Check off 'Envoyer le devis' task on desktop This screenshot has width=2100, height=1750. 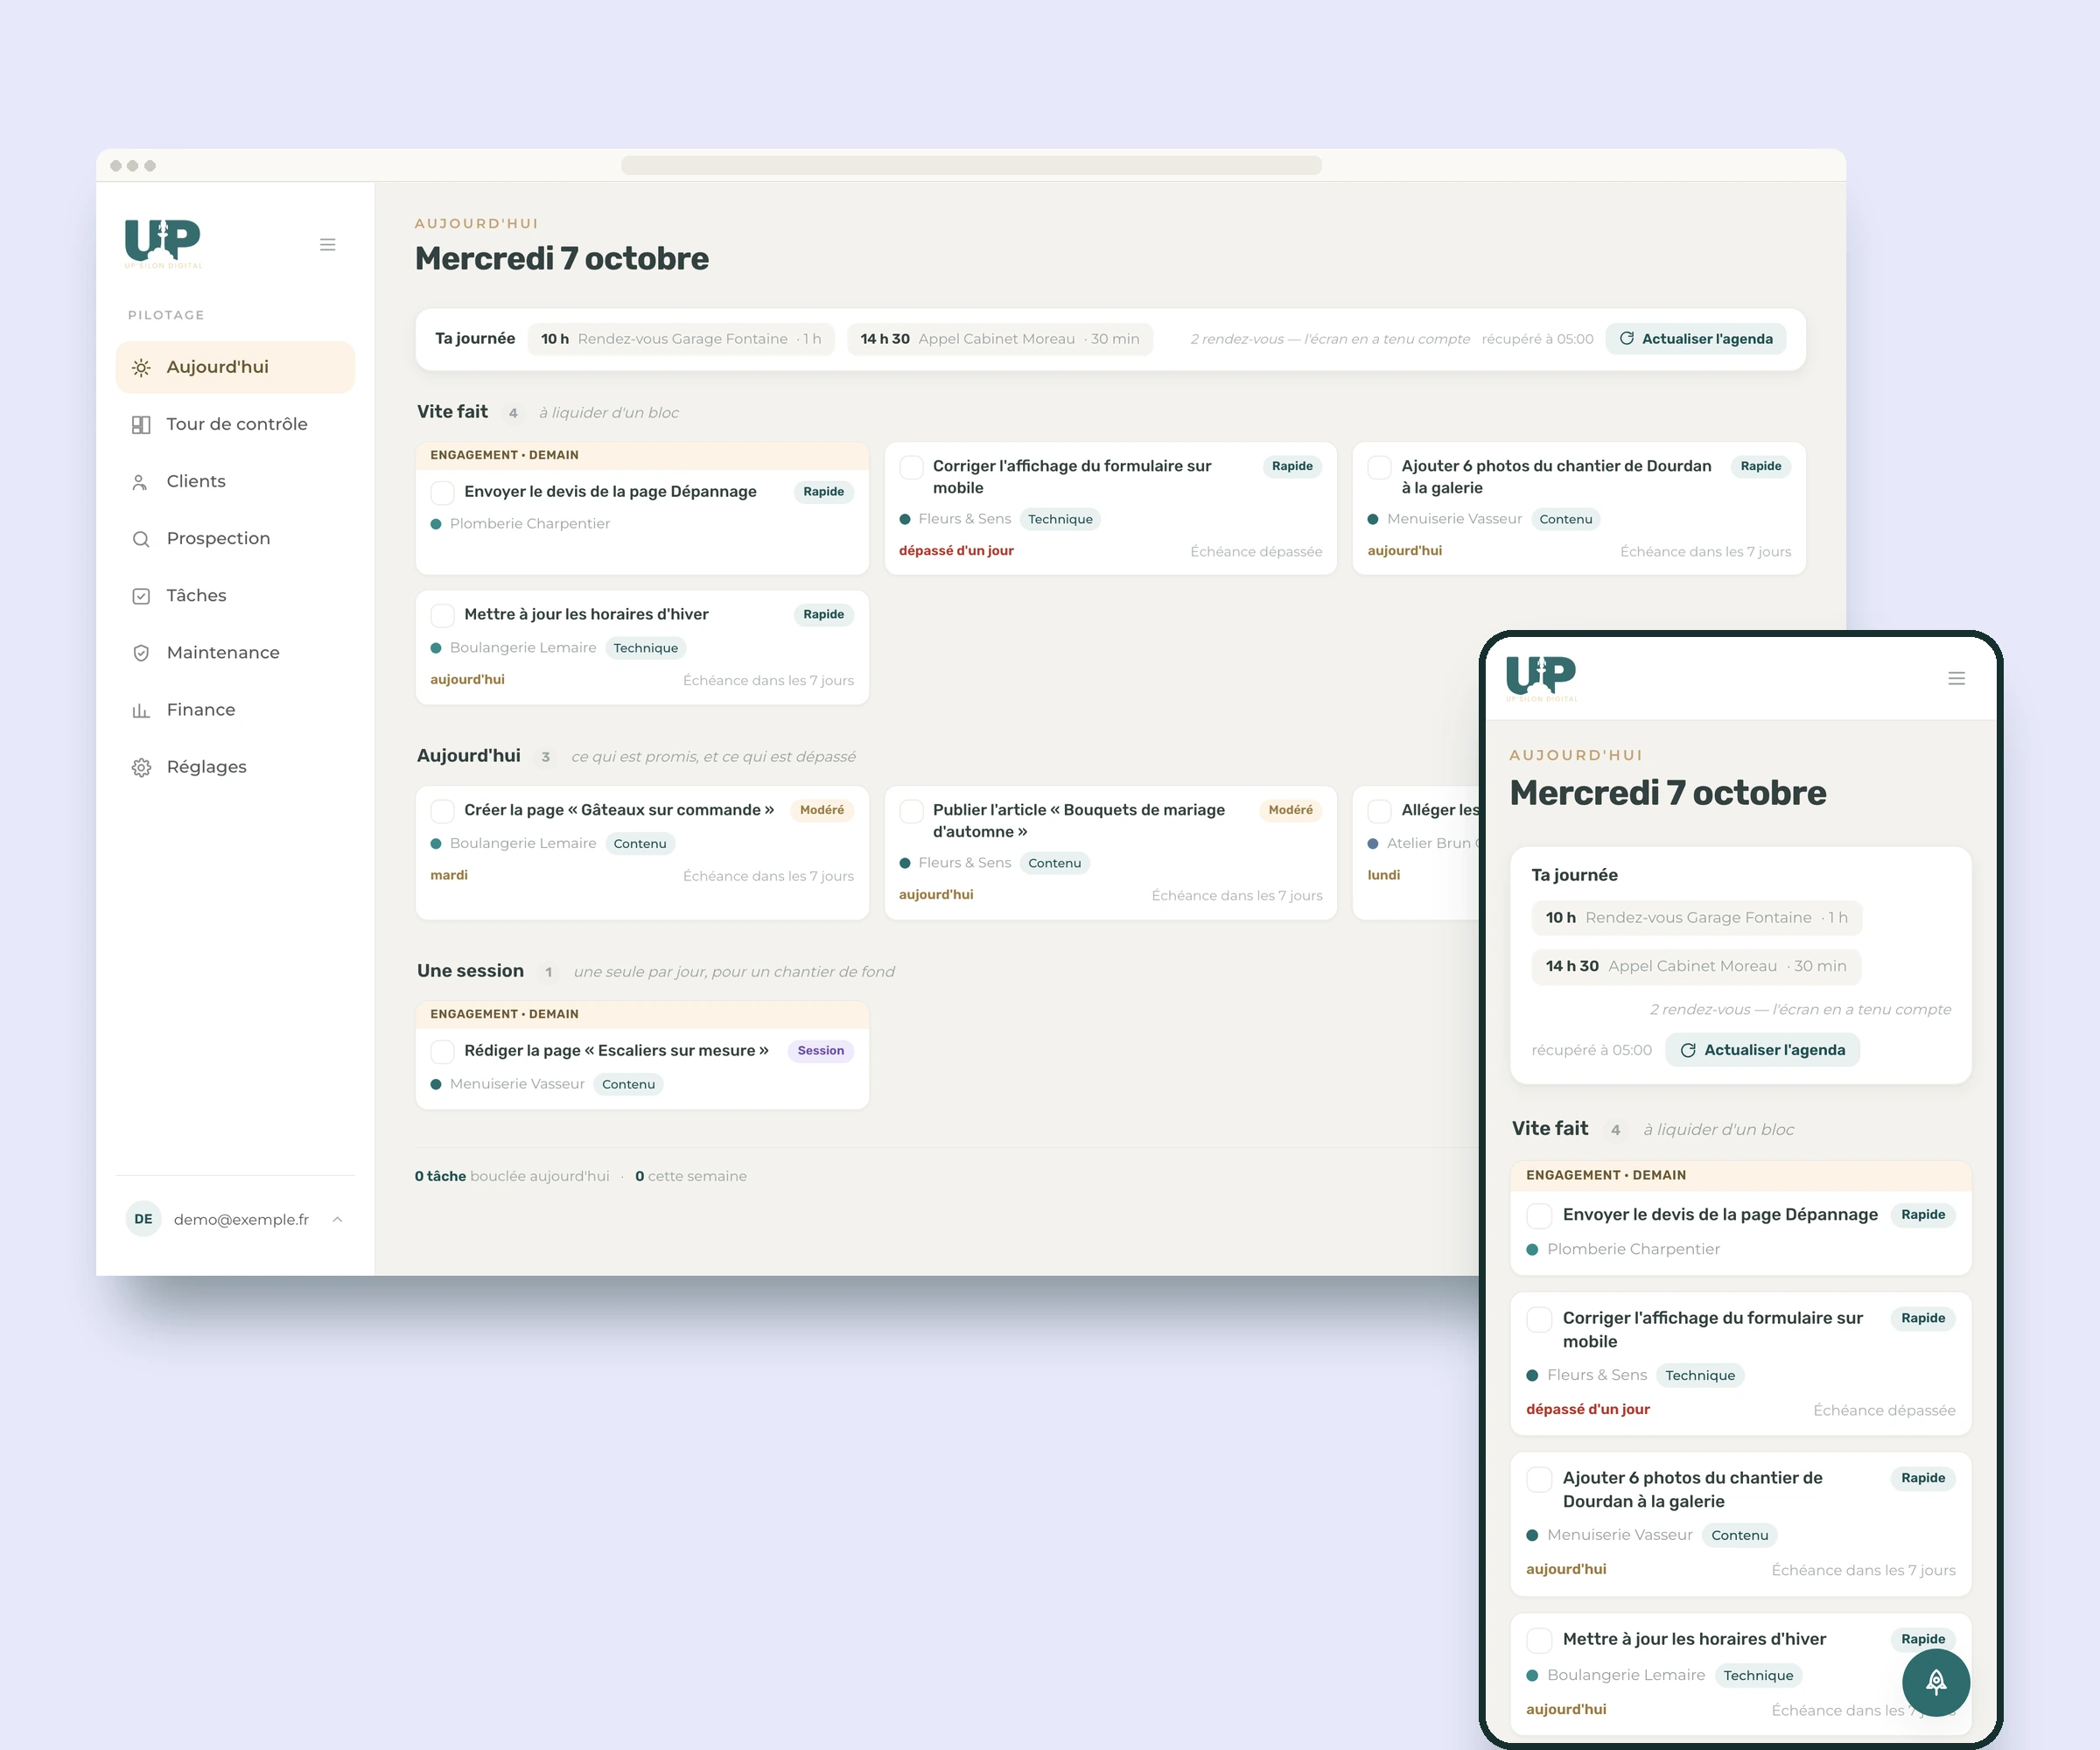(442, 492)
